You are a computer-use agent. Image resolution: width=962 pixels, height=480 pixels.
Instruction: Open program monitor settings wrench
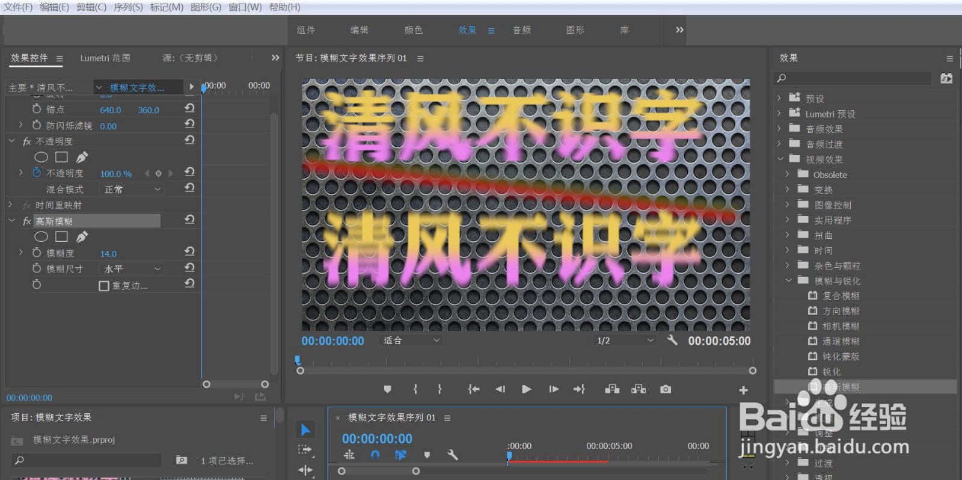coord(672,340)
